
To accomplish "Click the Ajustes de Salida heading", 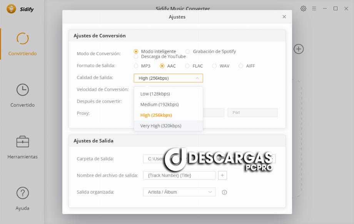I will click(94, 141).
